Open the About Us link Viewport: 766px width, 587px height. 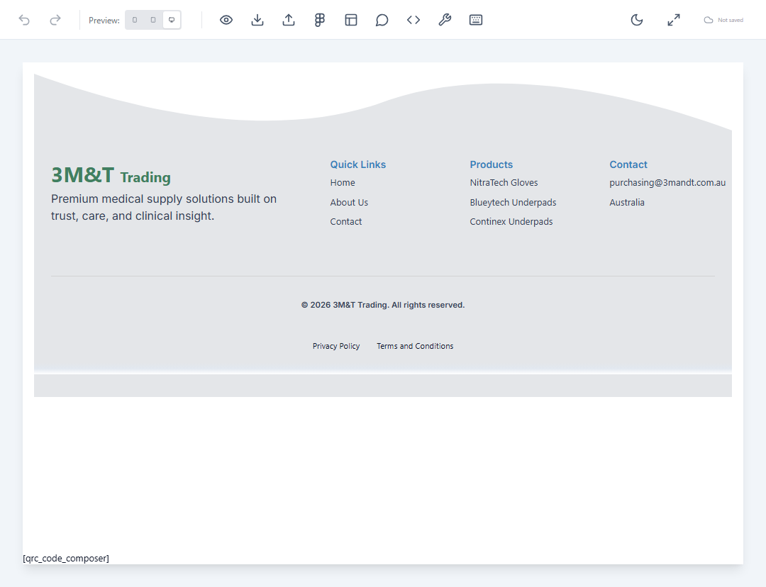pyautogui.click(x=349, y=202)
